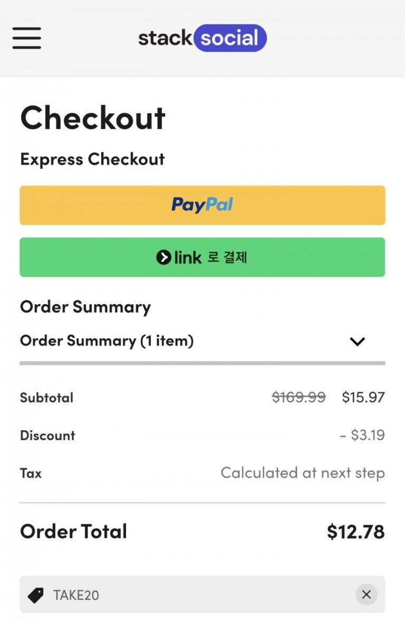The height and width of the screenshot is (621, 405).
Task: Click the StackSocial logo
Action: pos(202,38)
